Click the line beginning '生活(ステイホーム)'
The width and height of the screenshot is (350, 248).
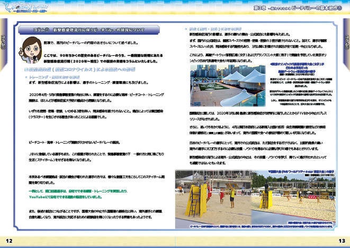click(x=60, y=160)
